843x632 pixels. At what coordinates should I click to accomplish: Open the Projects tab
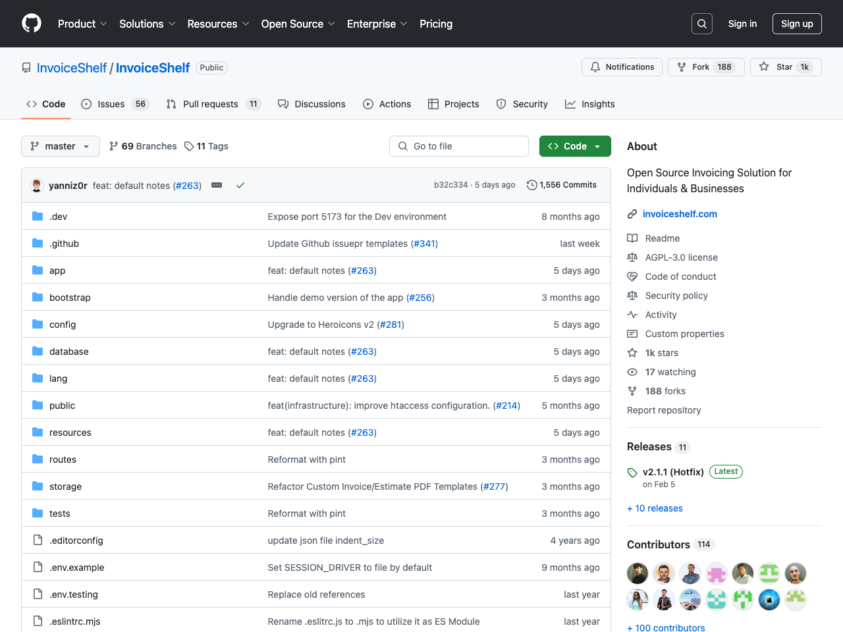tap(453, 104)
